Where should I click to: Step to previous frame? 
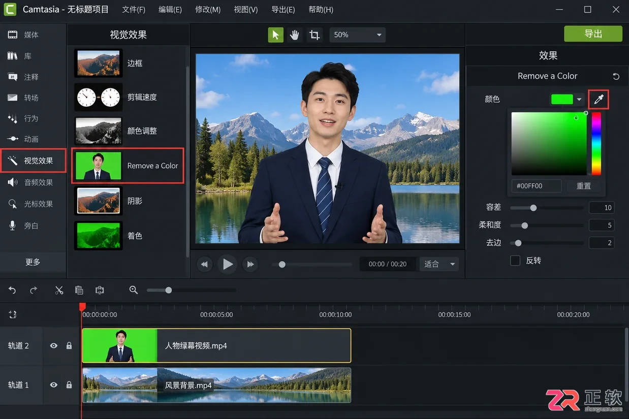[x=204, y=264]
